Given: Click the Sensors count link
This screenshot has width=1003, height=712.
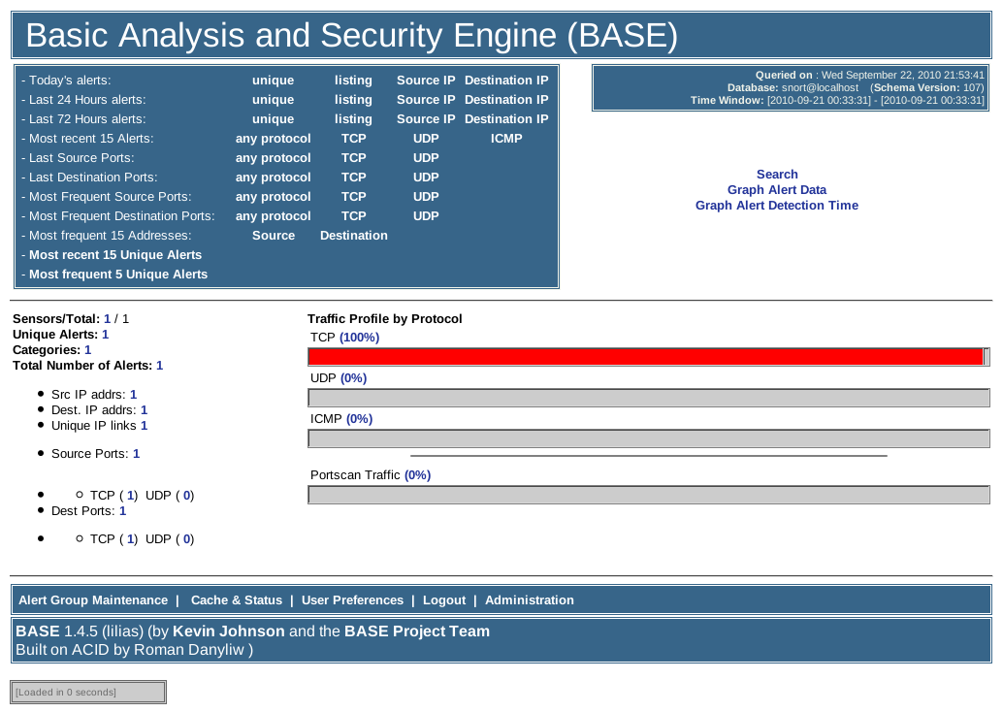Looking at the screenshot, I should click(108, 318).
